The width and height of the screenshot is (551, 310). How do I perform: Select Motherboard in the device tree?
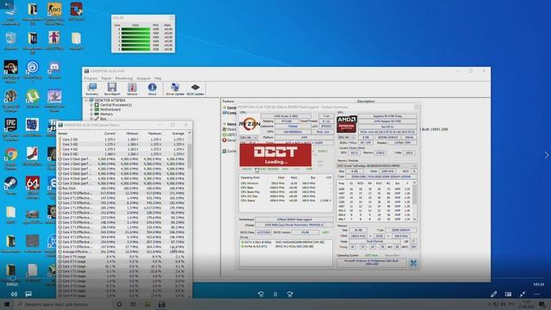110,109
